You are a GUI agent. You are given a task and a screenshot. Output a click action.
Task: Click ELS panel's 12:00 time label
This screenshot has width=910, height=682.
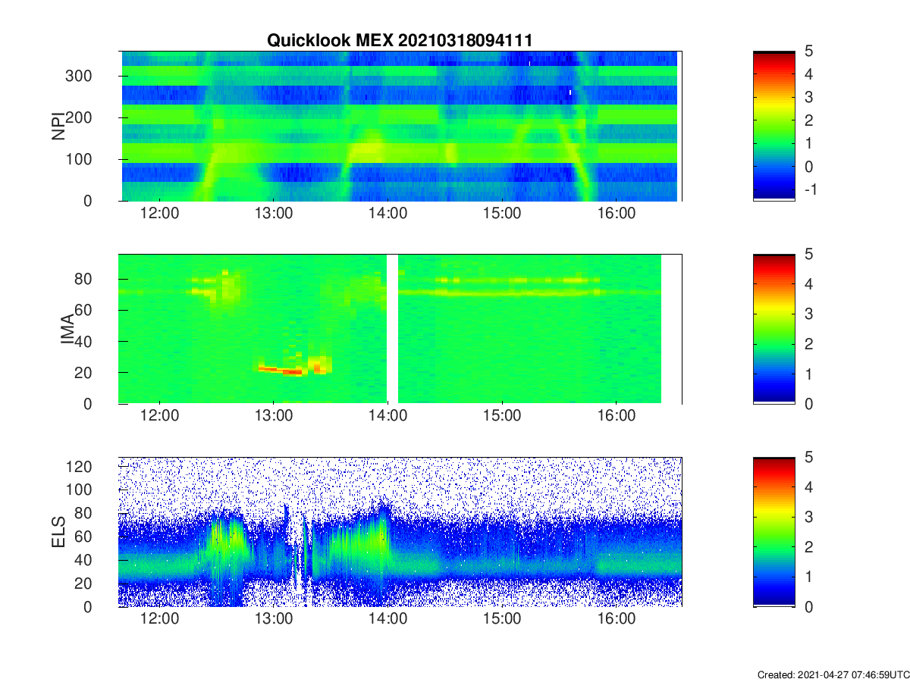point(159,621)
